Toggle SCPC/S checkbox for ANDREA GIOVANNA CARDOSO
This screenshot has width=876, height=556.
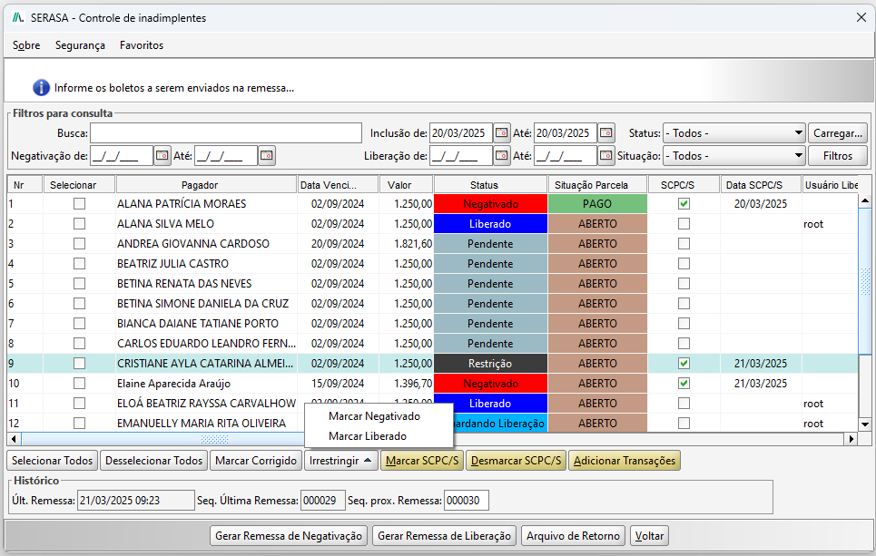(x=684, y=244)
